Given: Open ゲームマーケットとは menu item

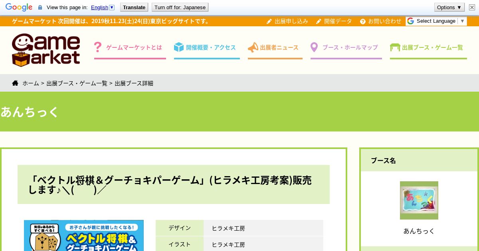Looking at the screenshot, I should [x=134, y=47].
